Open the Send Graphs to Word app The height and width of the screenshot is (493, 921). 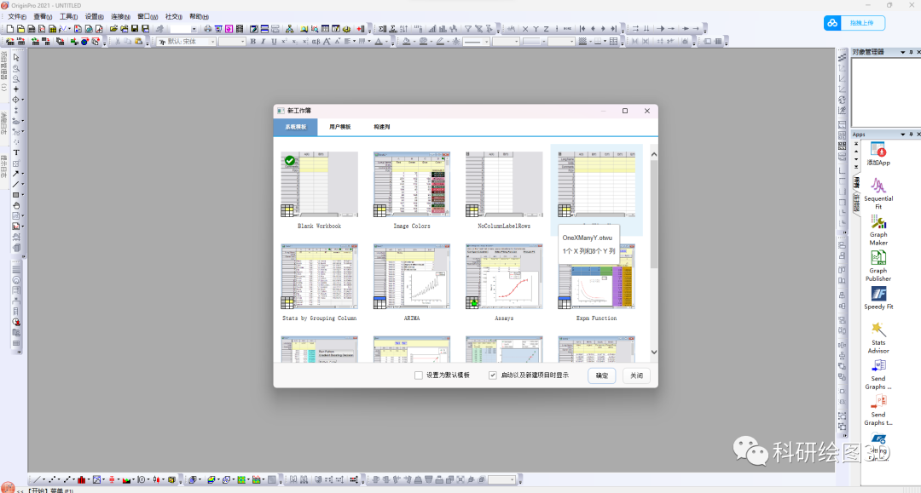click(878, 374)
